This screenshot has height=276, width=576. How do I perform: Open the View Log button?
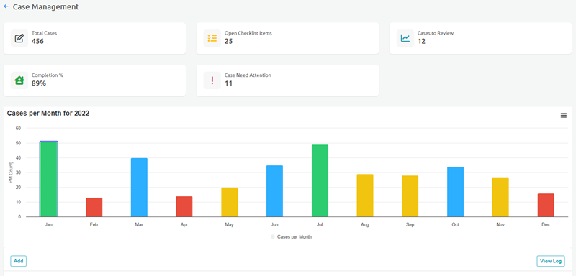click(551, 262)
